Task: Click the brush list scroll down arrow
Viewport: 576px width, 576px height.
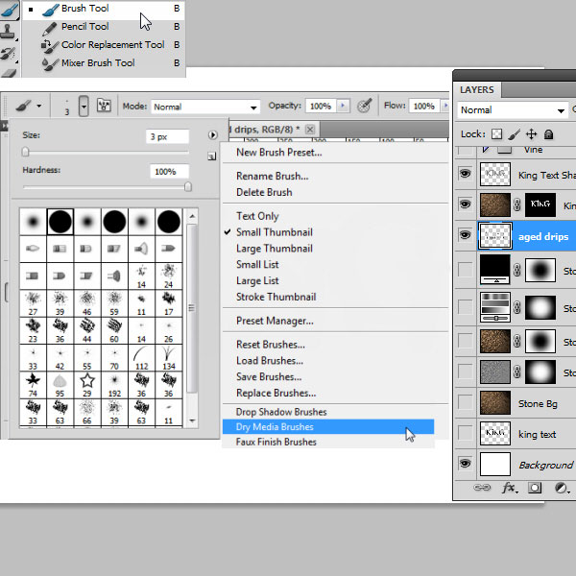Action: click(192, 420)
